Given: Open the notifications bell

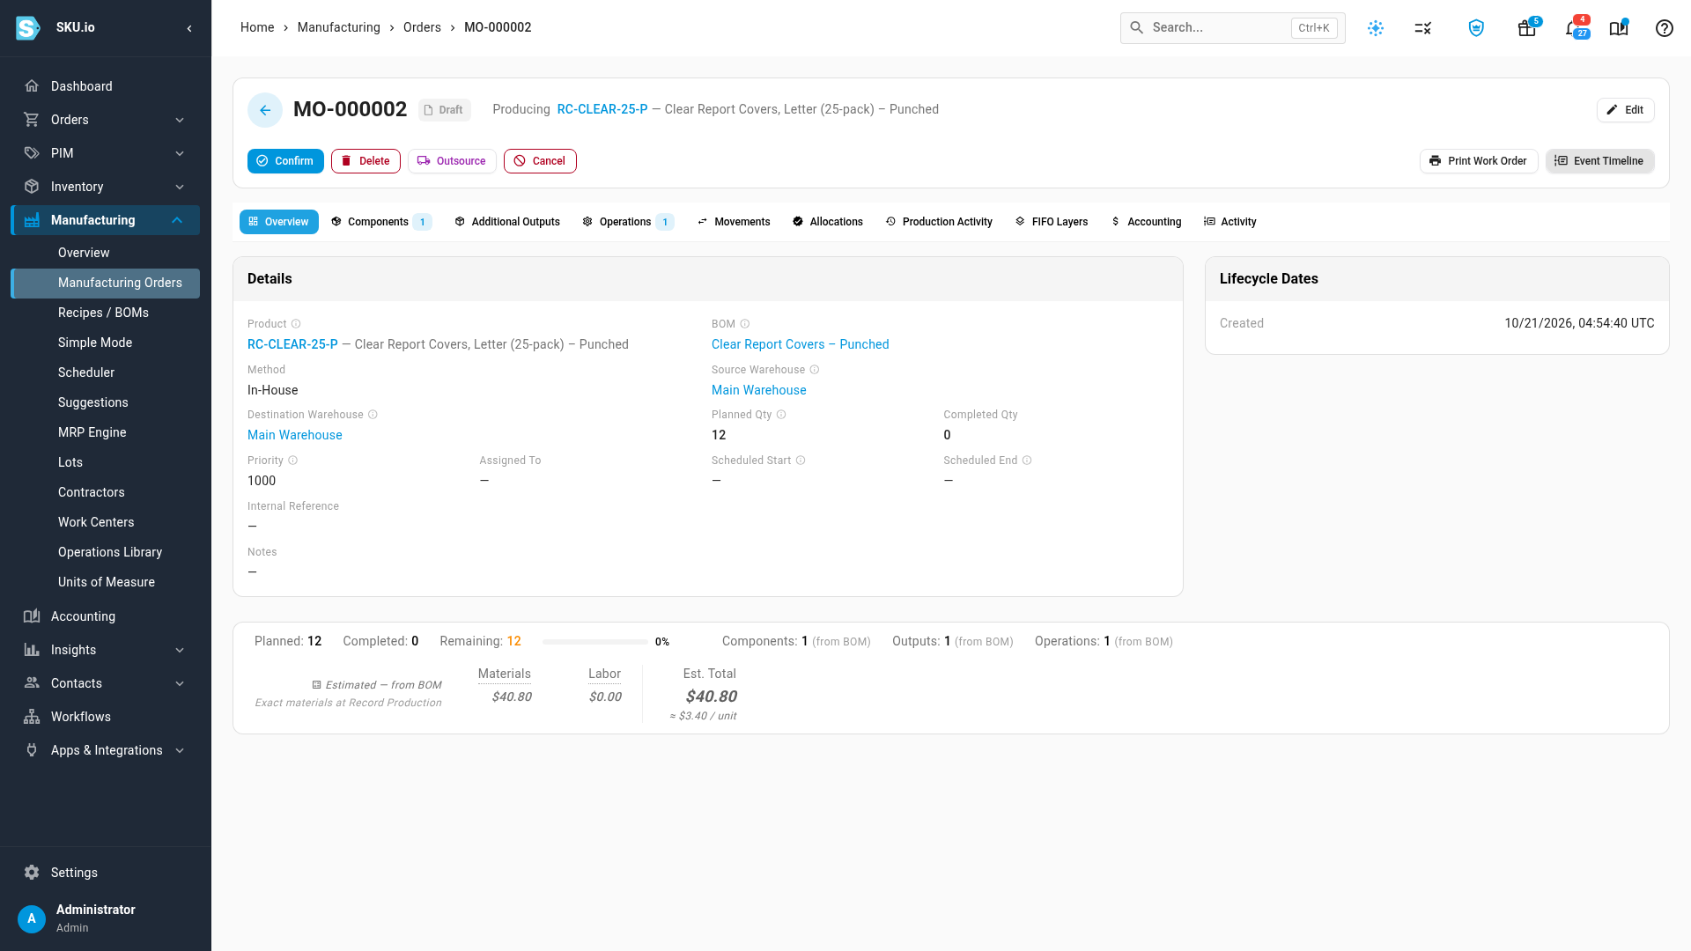Looking at the screenshot, I should [1573, 28].
